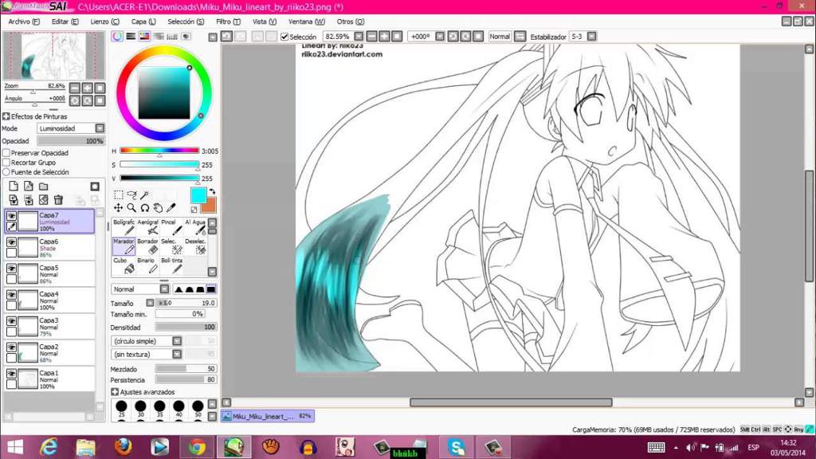Select the Cubo bucket tool
The height and width of the screenshot is (459, 816).
(x=124, y=265)
